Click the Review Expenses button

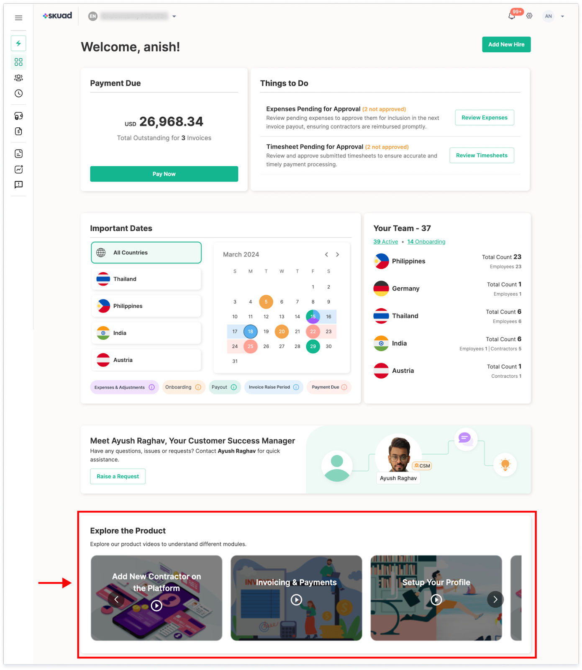tap(485, 118)
